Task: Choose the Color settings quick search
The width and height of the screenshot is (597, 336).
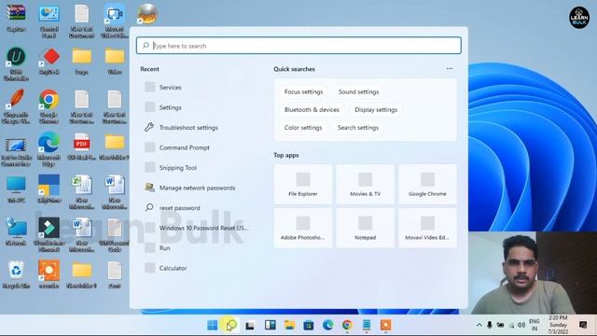Action: pyautogui.click(x=303, y=128)
